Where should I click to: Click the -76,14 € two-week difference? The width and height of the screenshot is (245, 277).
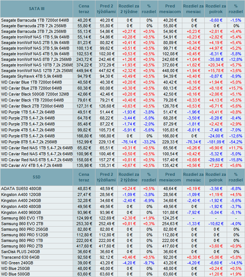(129, 142)
